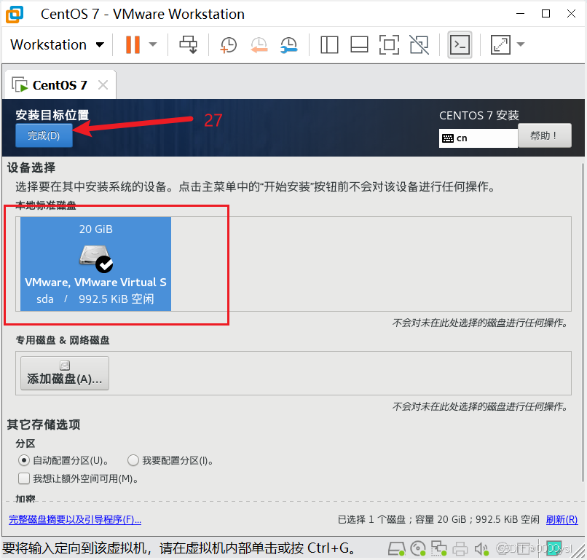The width and height of the screenshot is (587, 560).
Task: Maximize the VMware Workstation window
Action: click(x=545, y=14)
